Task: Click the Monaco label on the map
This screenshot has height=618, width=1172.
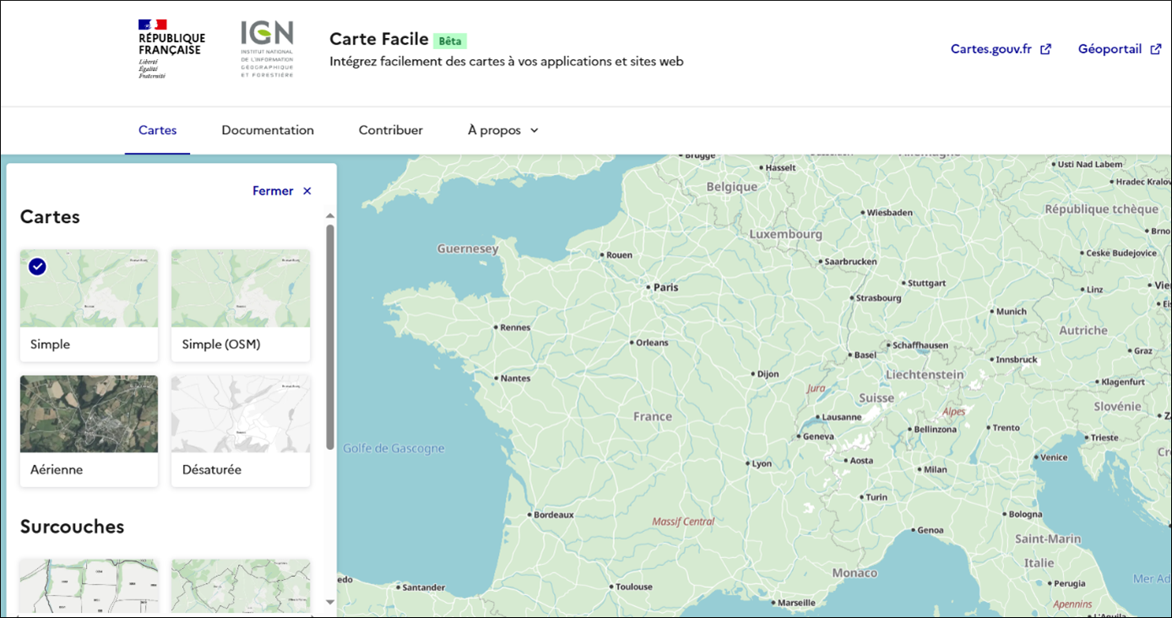Action: pos(855,573)
